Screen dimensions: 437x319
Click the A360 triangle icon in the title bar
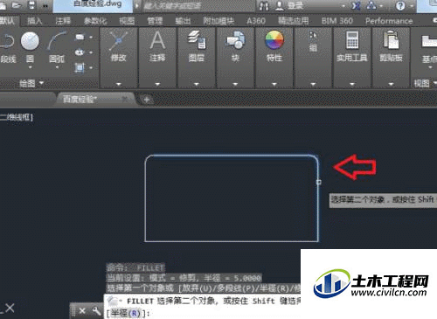[x=371, y=6]
